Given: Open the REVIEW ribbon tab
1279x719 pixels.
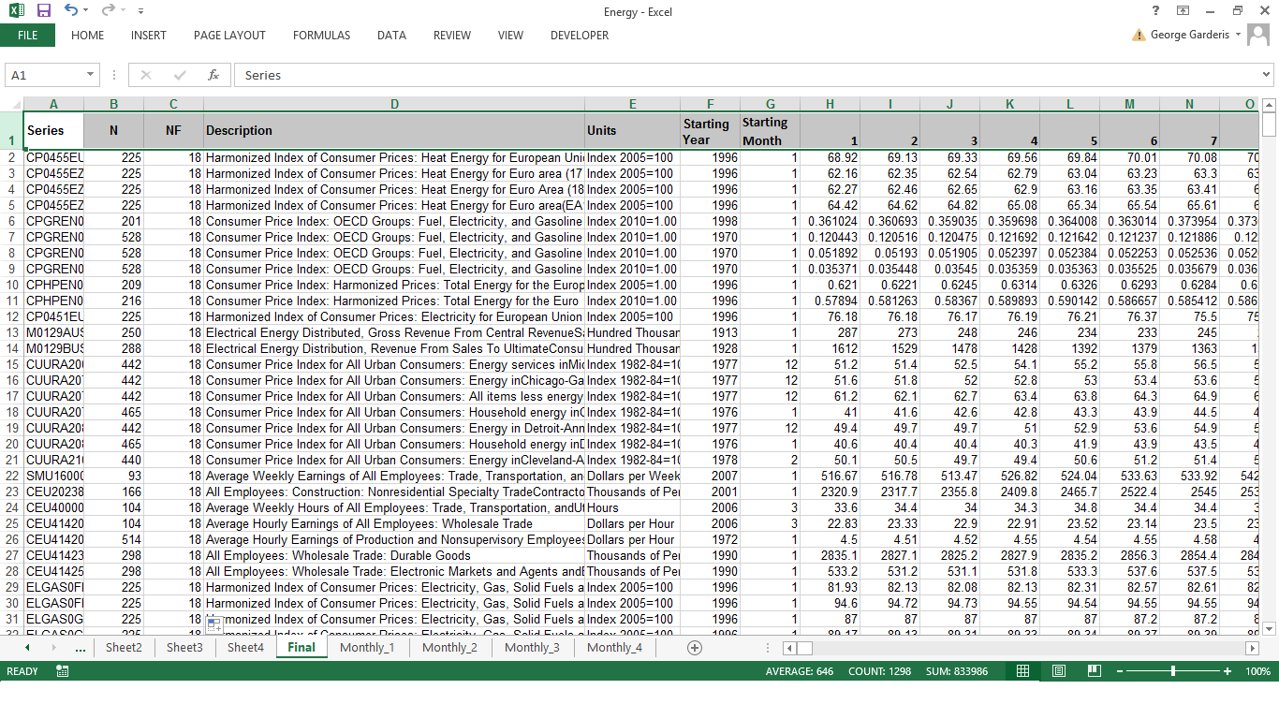Looking at the screenshot, I should click(x=452, y=36).
